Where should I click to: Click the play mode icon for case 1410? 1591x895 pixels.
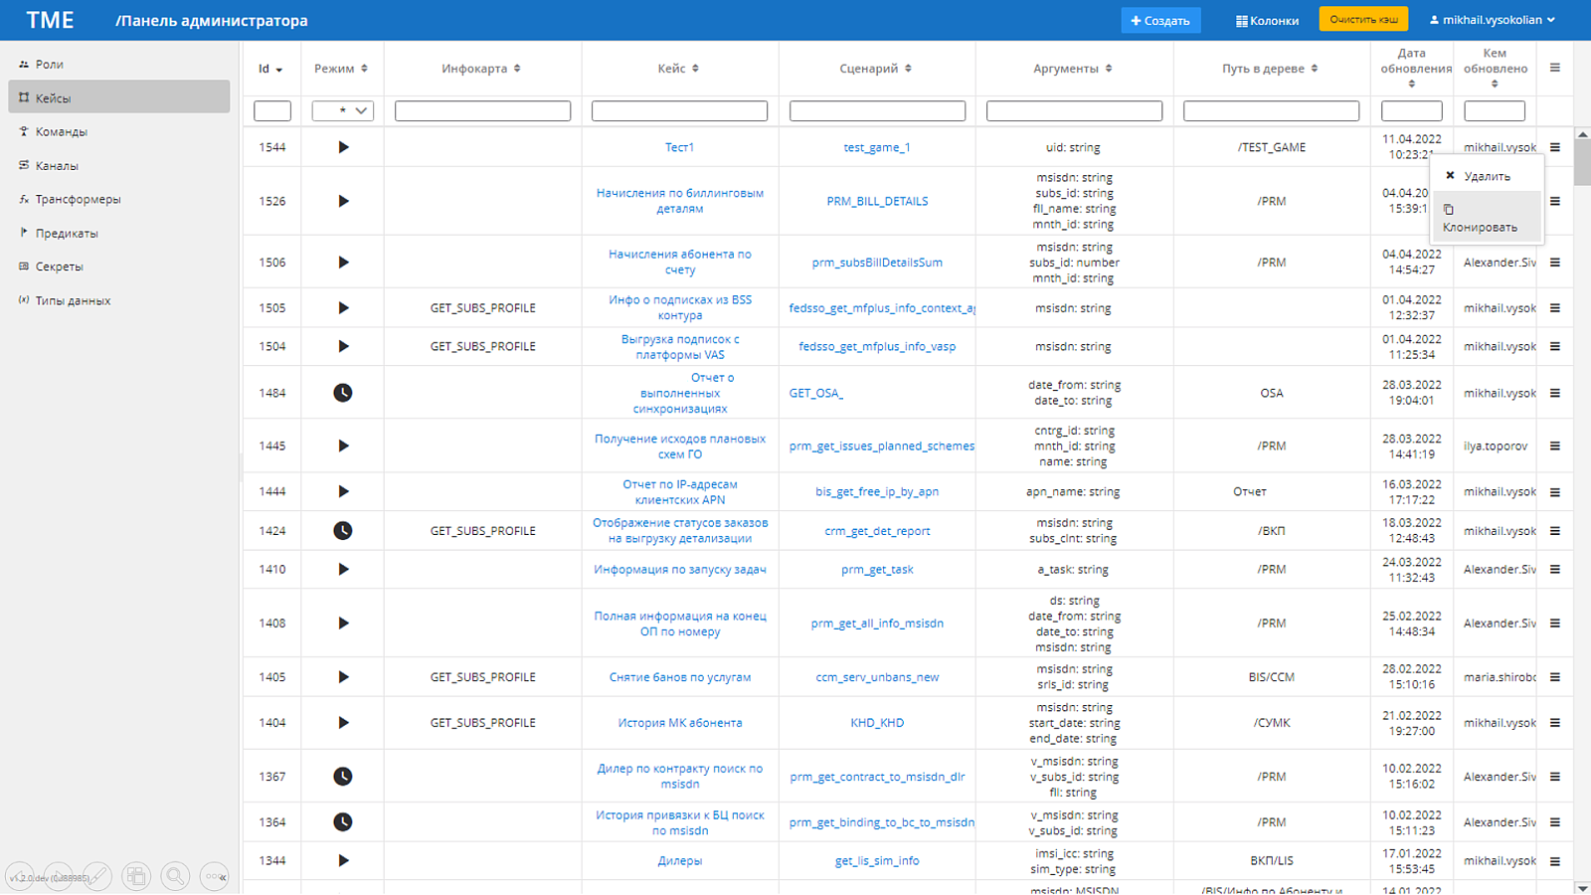(343, 570)
